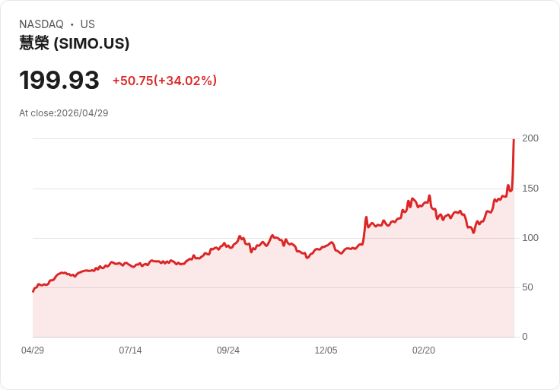Click the 慧榮 company name text
The width and height of the screenshot is (560, 390).
pos(34,43)
